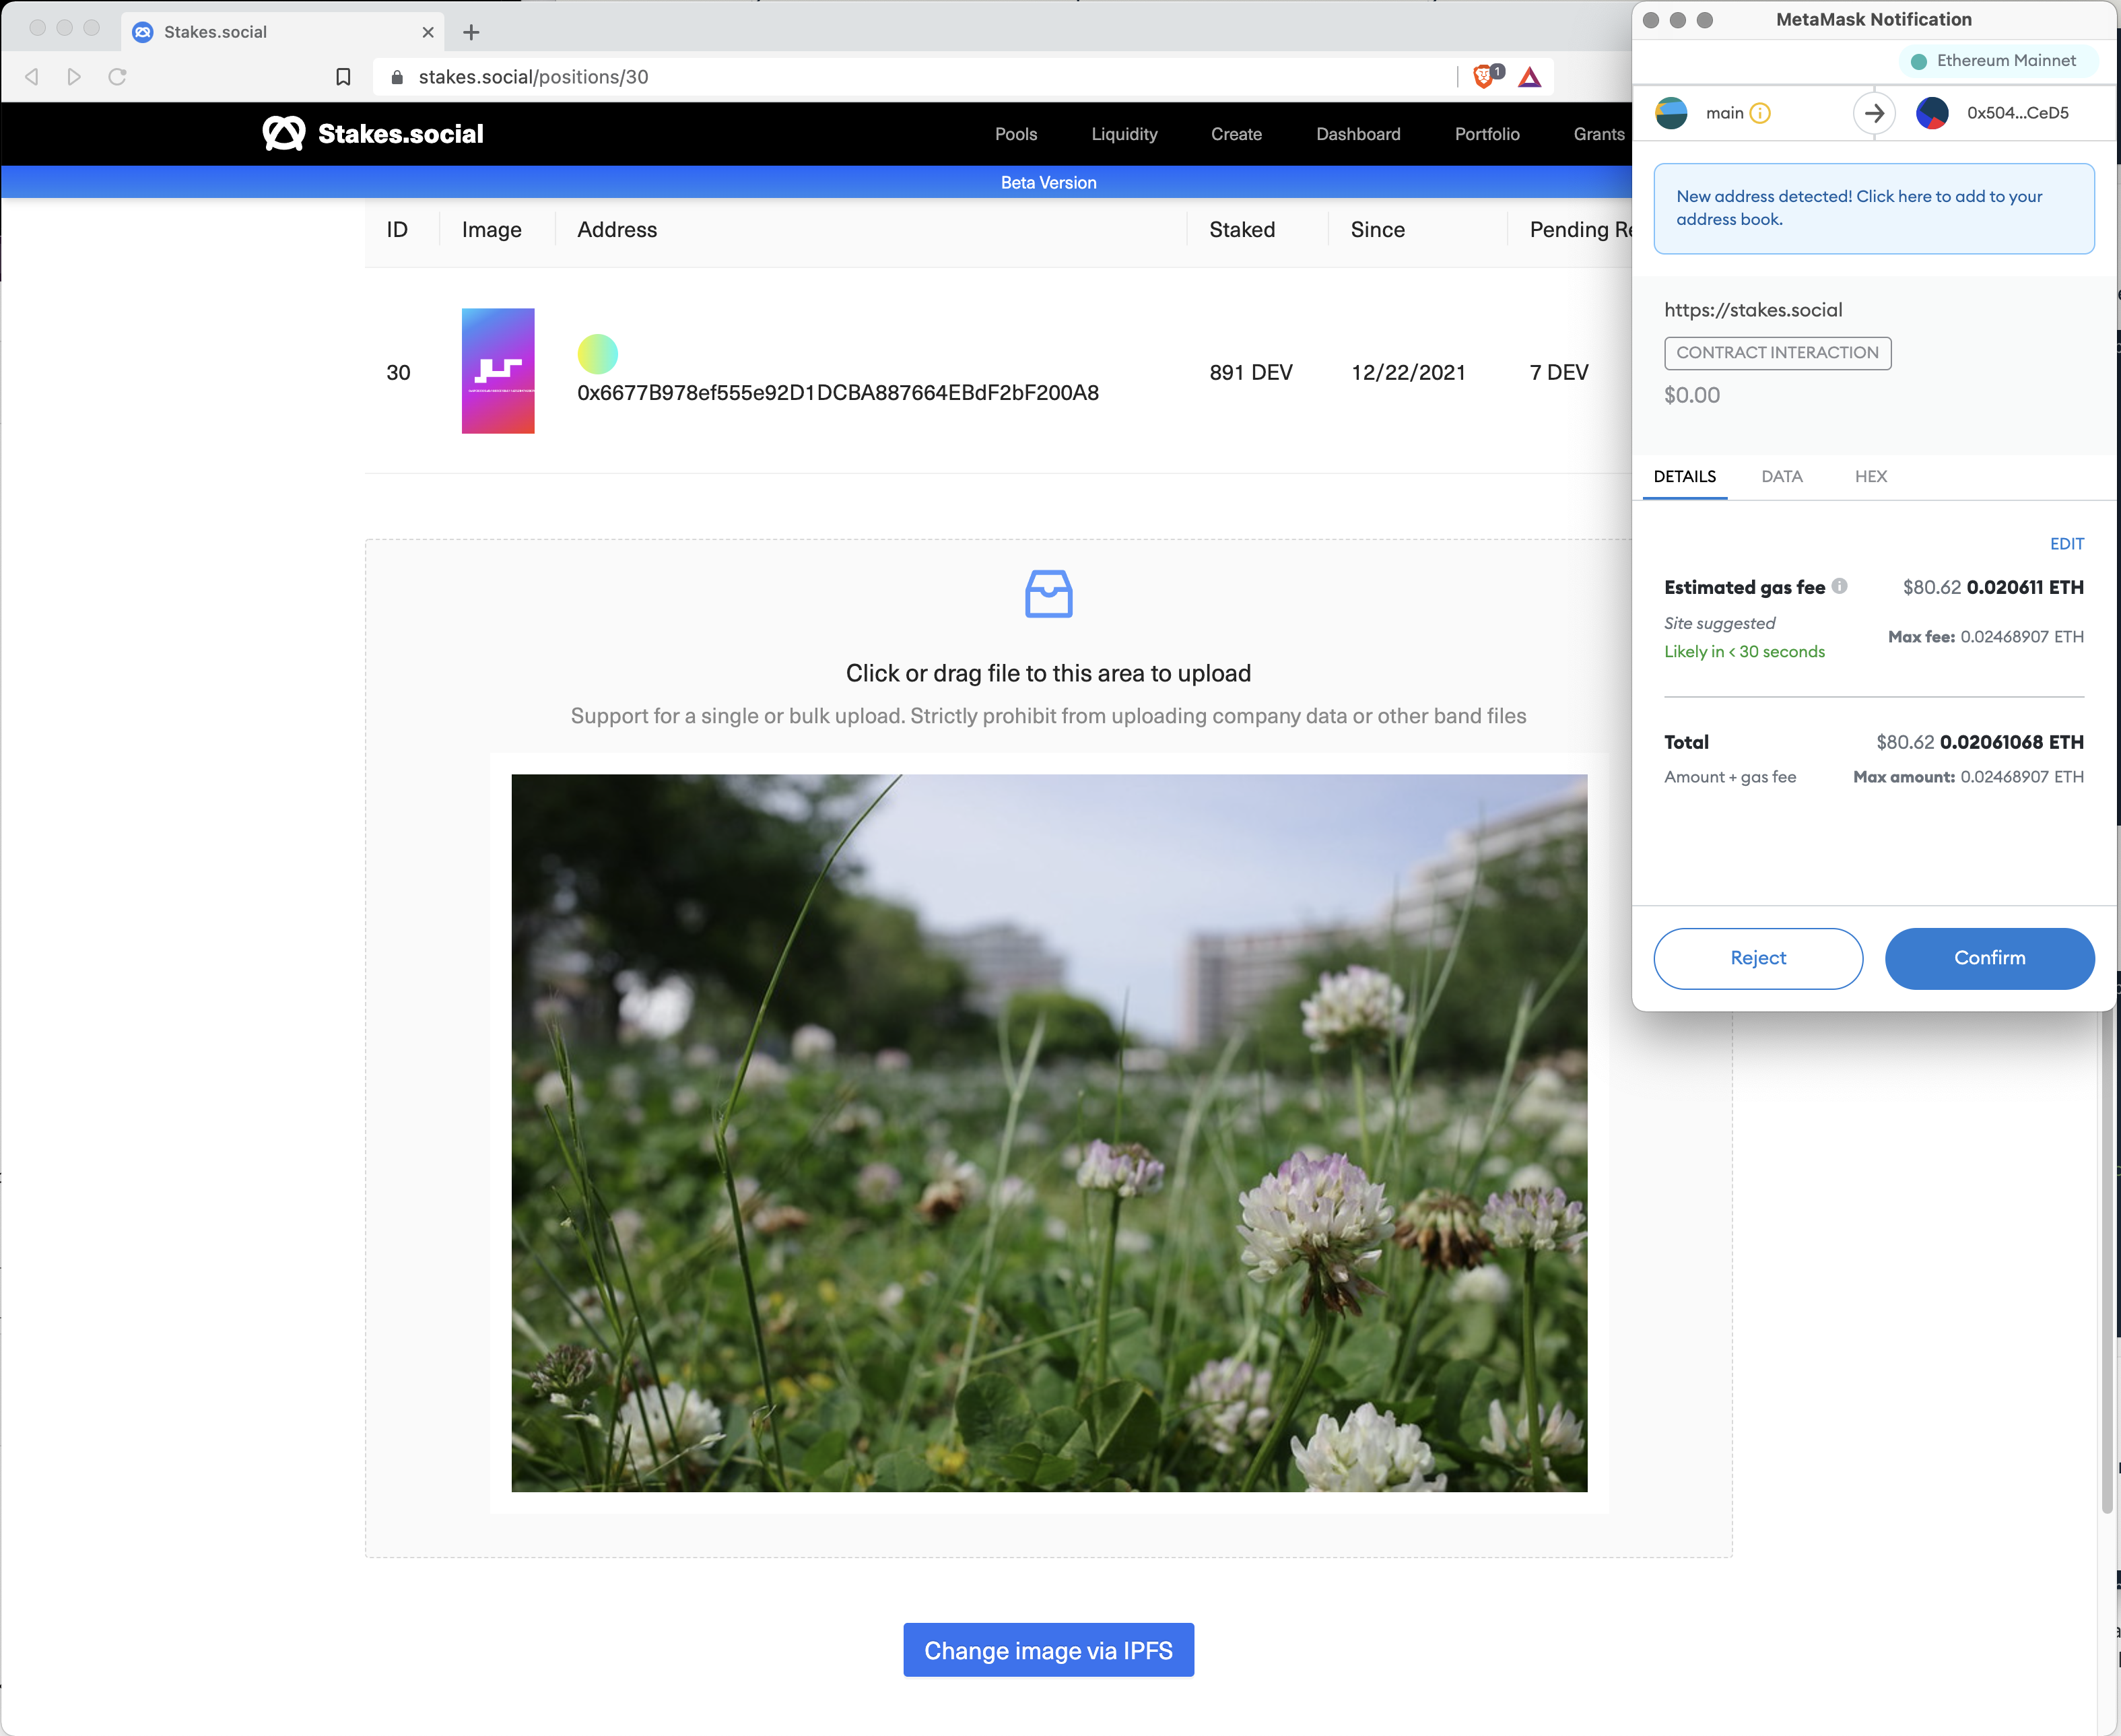Reject the MetaMask transaction
Image resolution: width=2121 pixels, height=1736 pixels.
tap(1758, 958)
